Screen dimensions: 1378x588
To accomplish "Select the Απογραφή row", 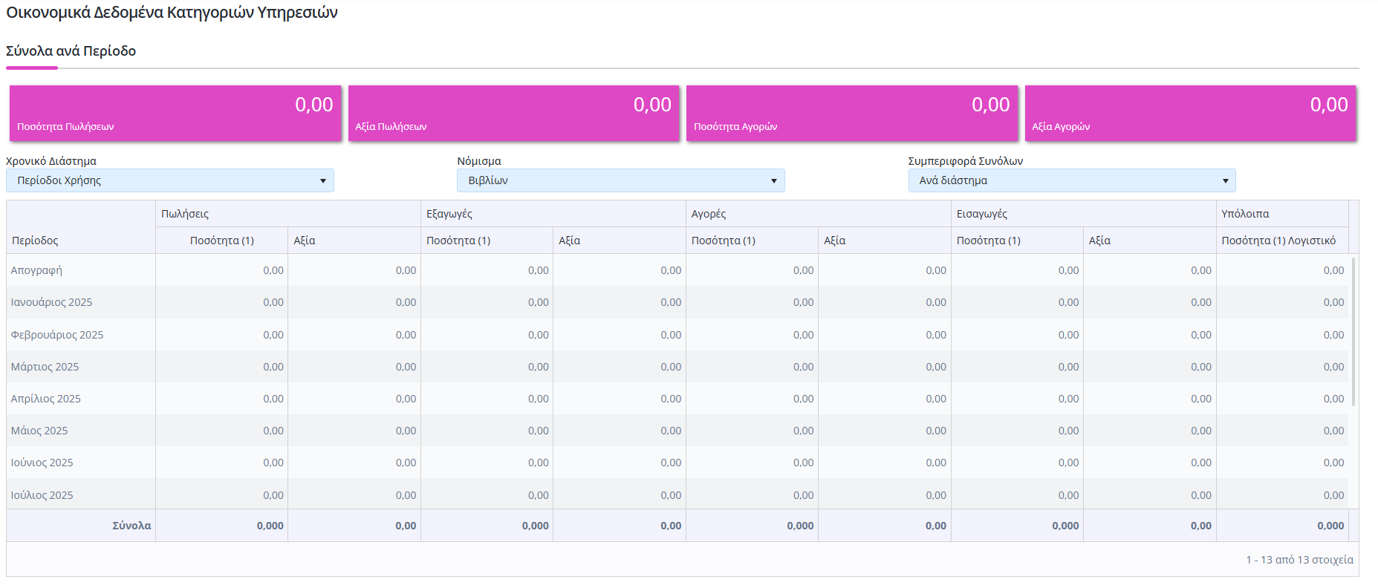I will click(677, 270).
